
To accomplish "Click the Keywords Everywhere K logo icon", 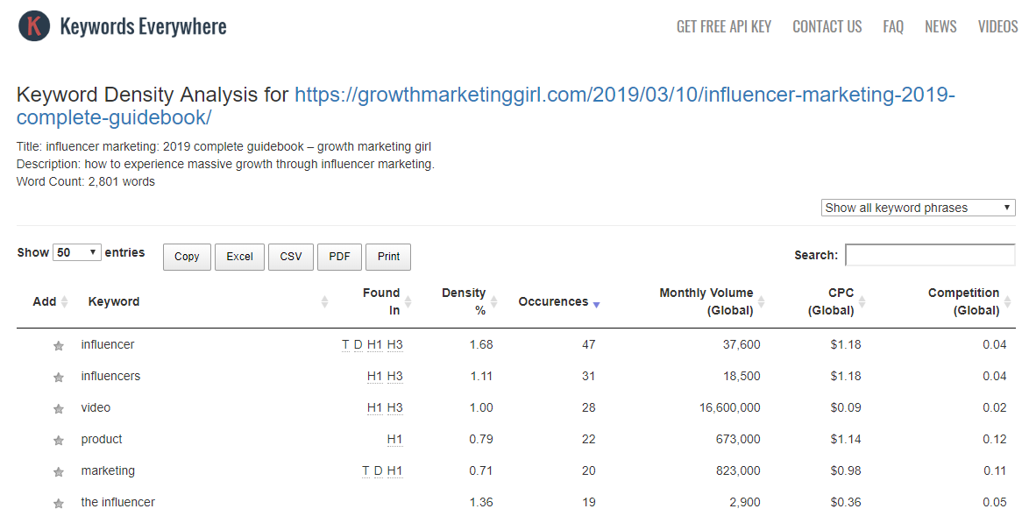I will click(34, 26).
